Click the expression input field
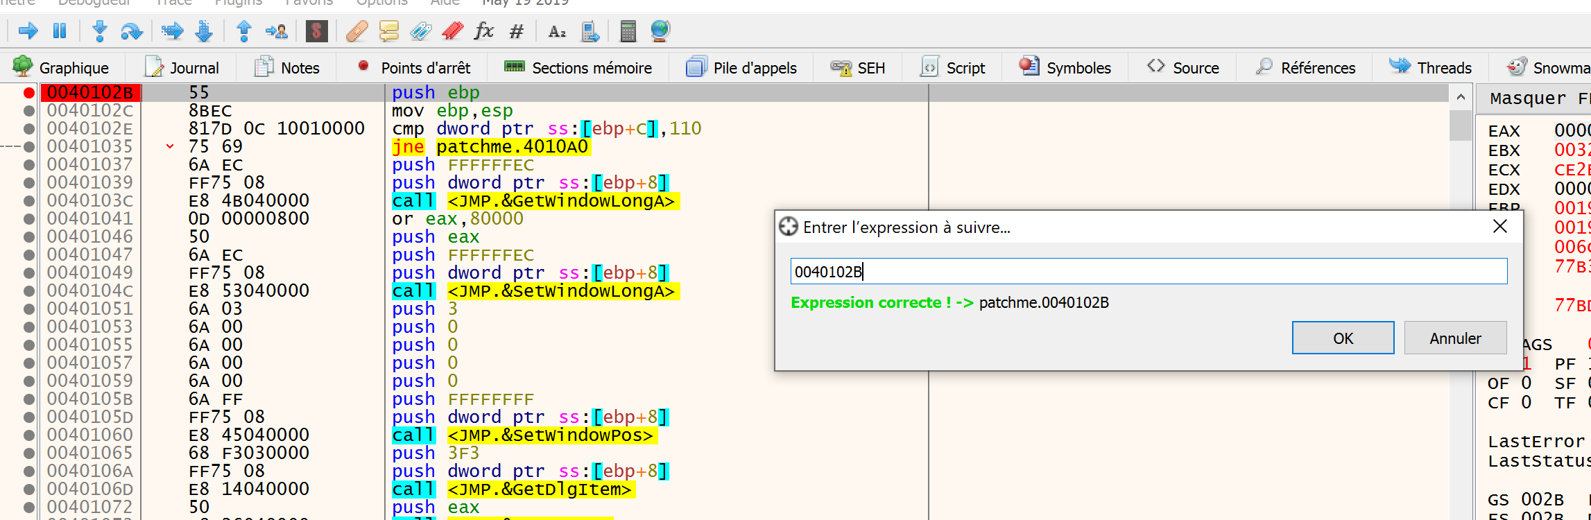The width and height of the screenshot is (1591, 520). (x=1149, y=271)
